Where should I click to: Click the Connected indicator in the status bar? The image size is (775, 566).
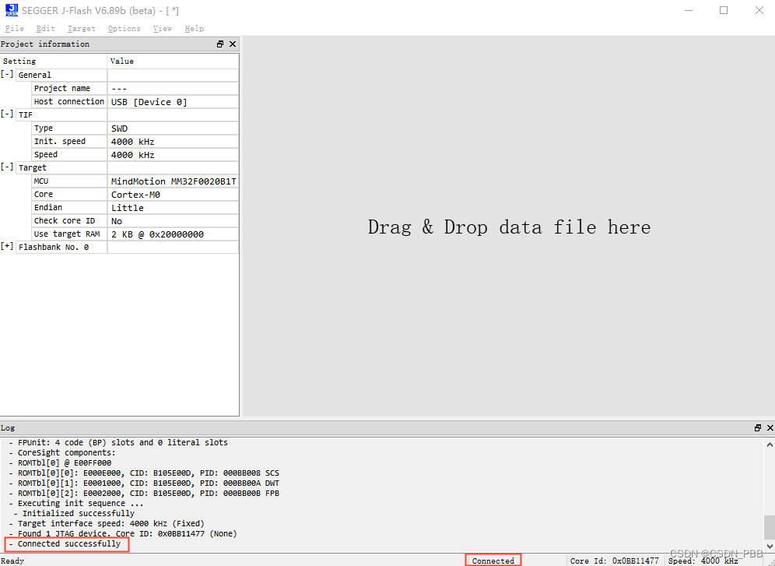click(x=493, y=560)
